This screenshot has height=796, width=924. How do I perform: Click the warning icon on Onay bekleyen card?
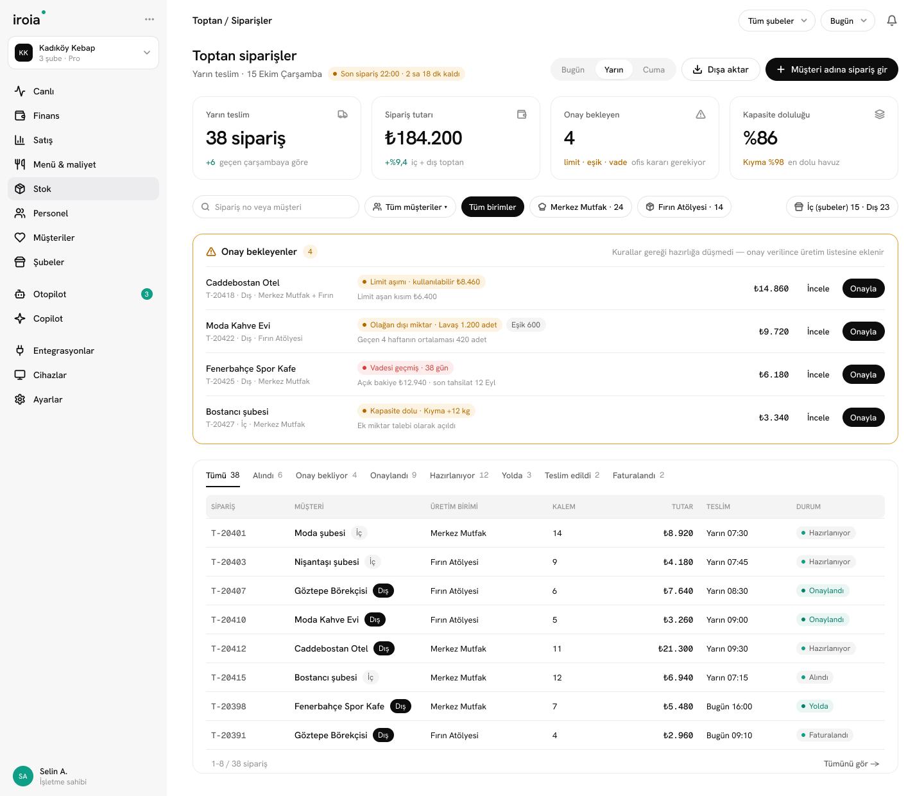[701, 114]
